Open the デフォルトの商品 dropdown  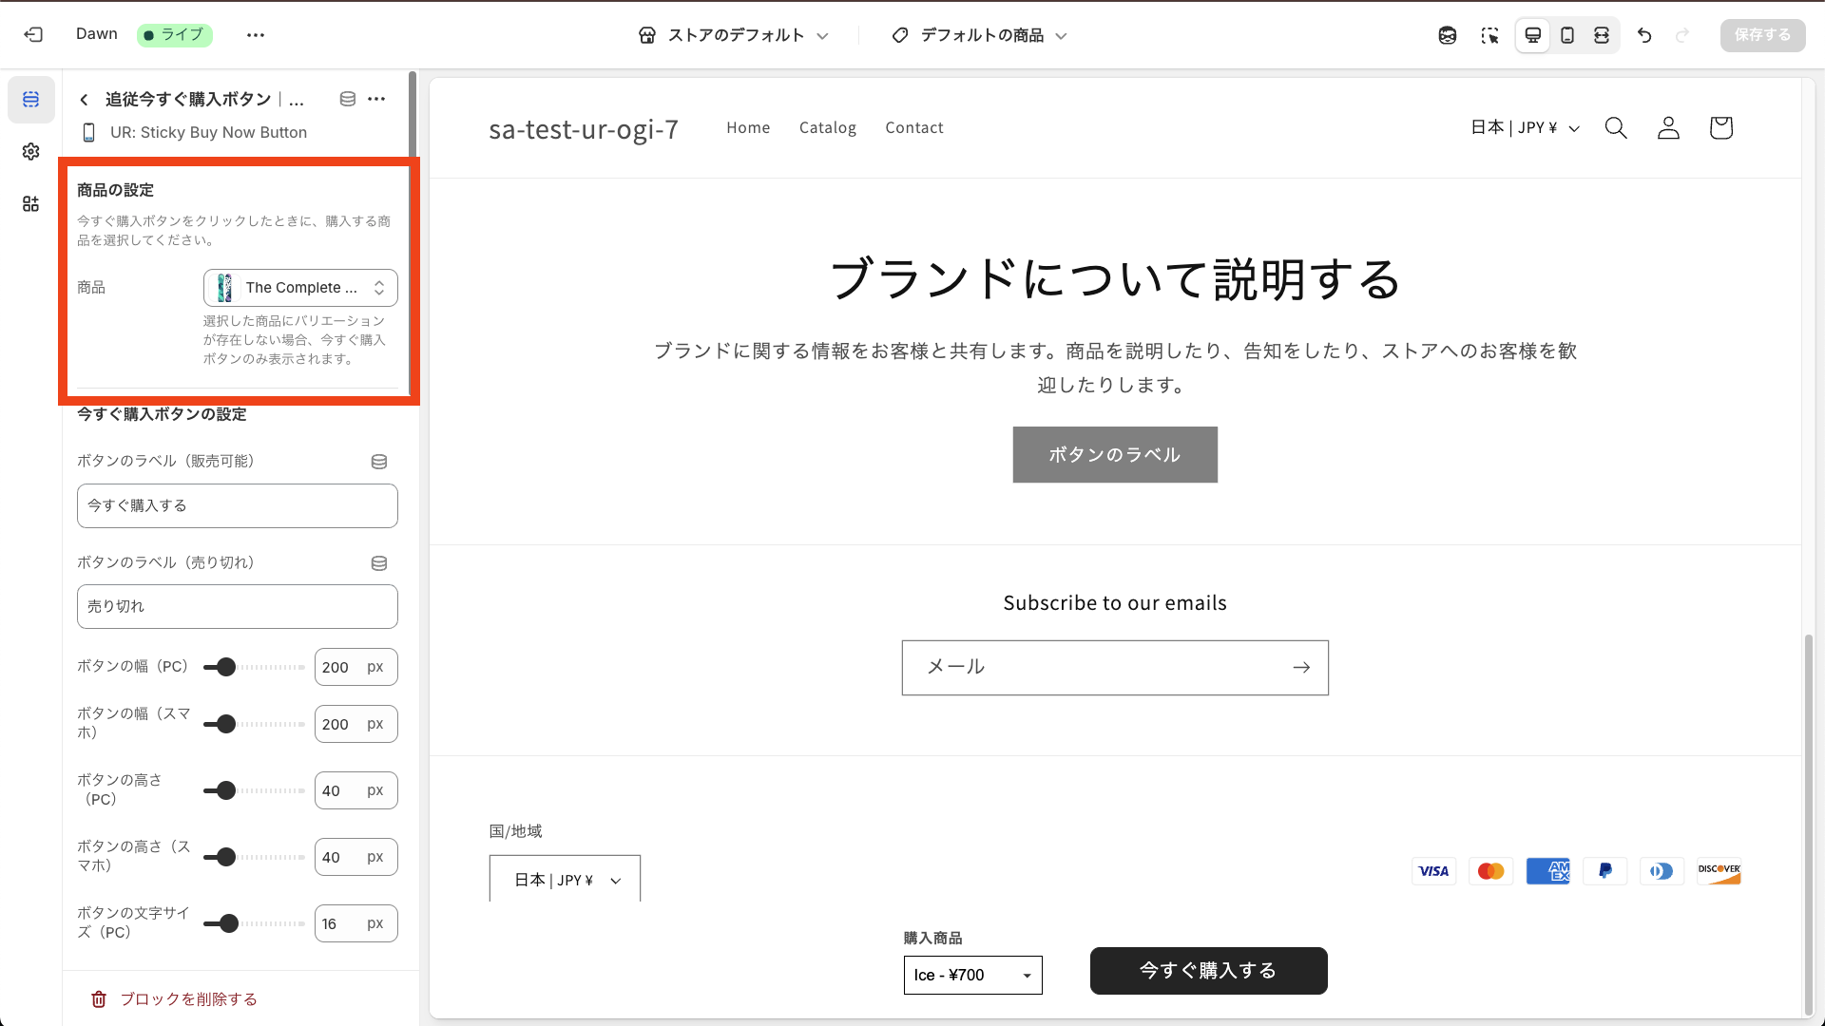click(978, 35)
